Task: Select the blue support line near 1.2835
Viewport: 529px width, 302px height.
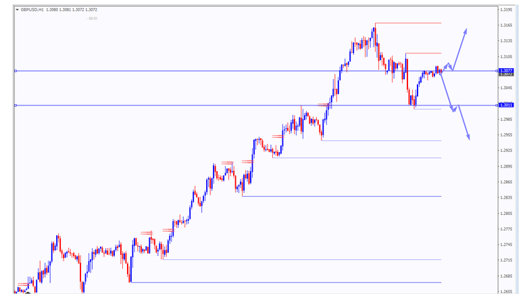Action: coord(351,196)
